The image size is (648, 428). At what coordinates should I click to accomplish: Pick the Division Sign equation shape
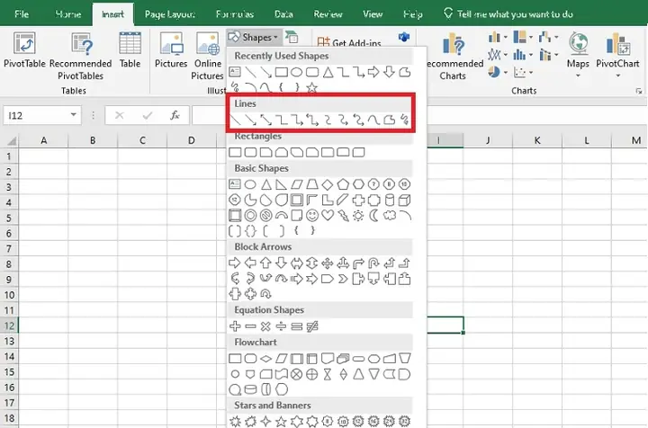point(281,326)
